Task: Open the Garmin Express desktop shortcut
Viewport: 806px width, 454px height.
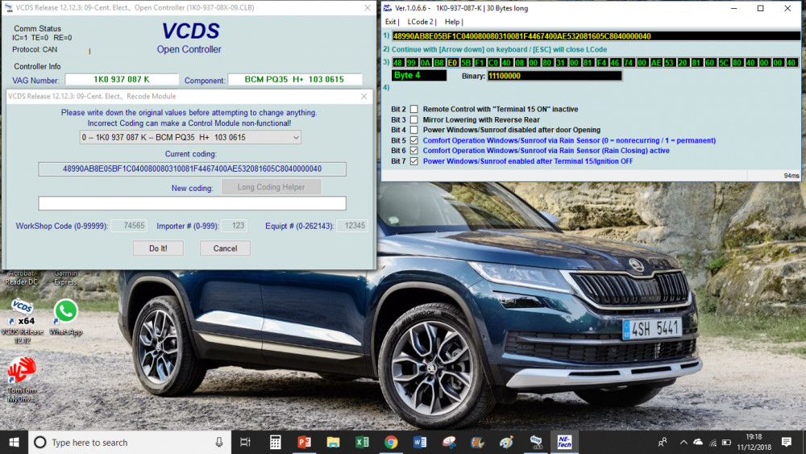Action: pos(66,277)
